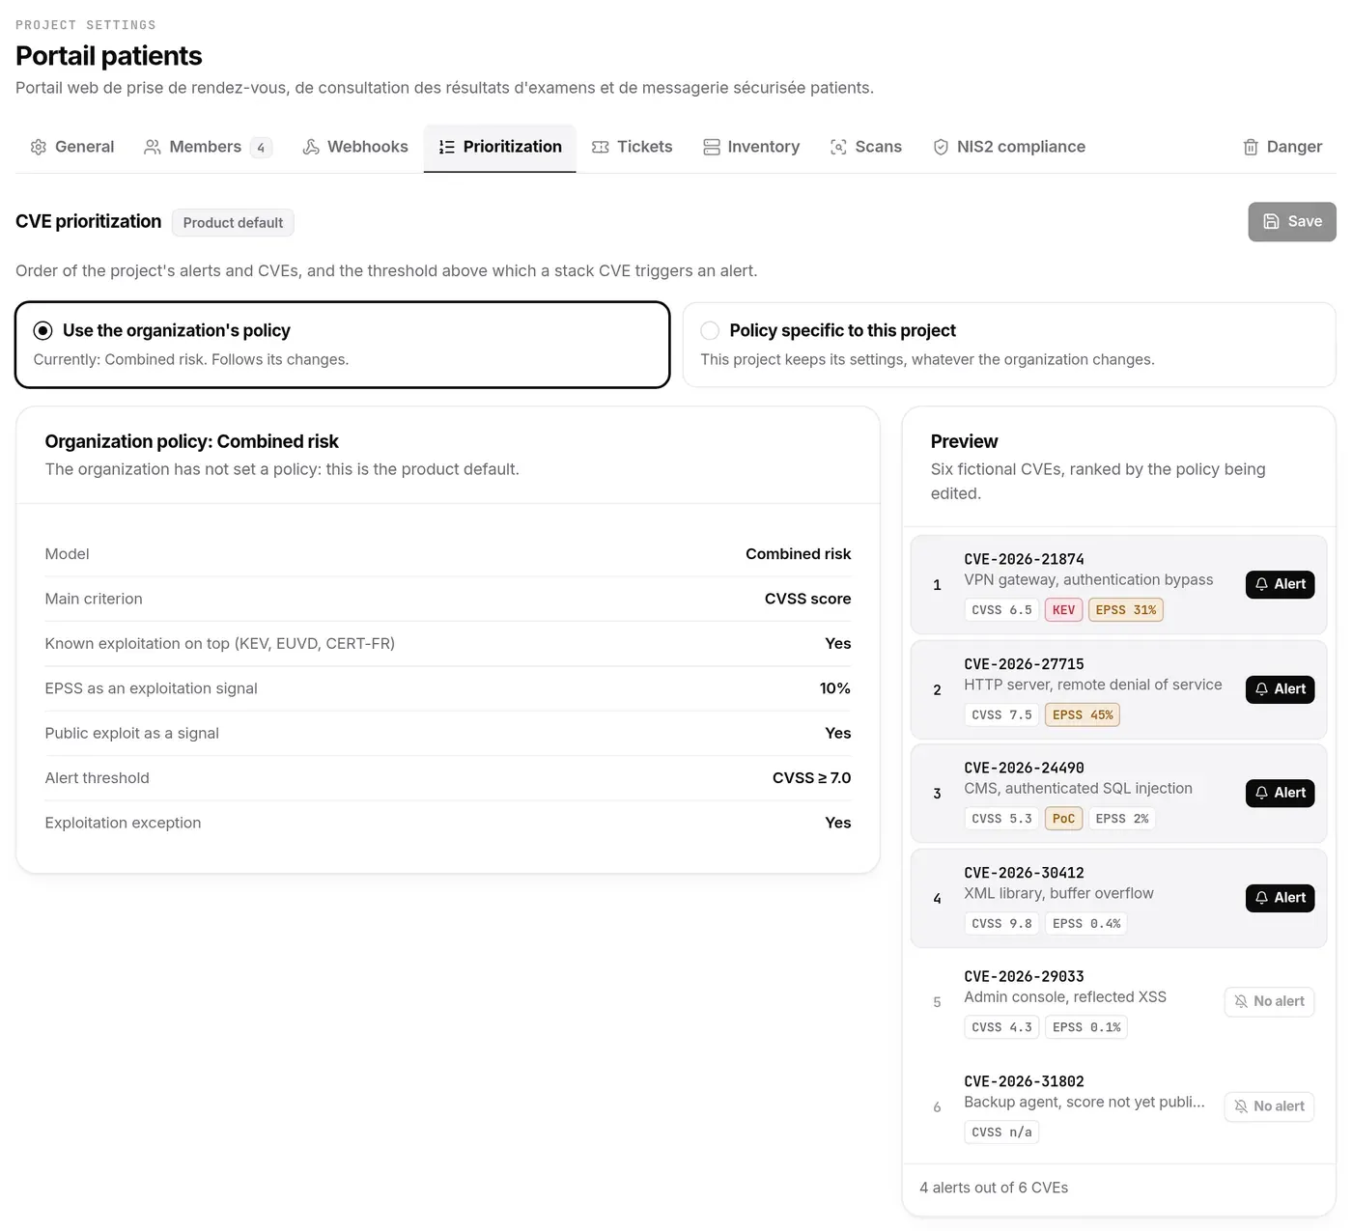Go to the Webhooks tab
Screen dimensions: 1352x1231
pos(355,147)
